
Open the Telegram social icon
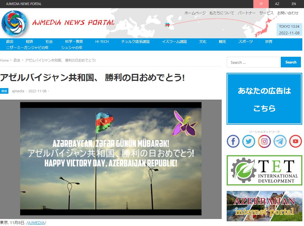click(x=280, y=141)
